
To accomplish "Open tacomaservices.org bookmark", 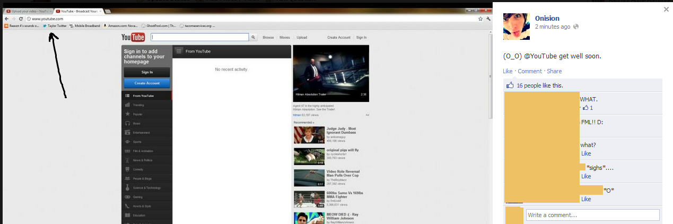I will [197, 25].
